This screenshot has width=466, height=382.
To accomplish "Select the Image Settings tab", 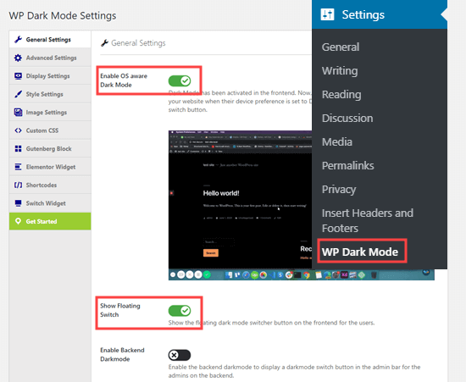I will (50, 112).
